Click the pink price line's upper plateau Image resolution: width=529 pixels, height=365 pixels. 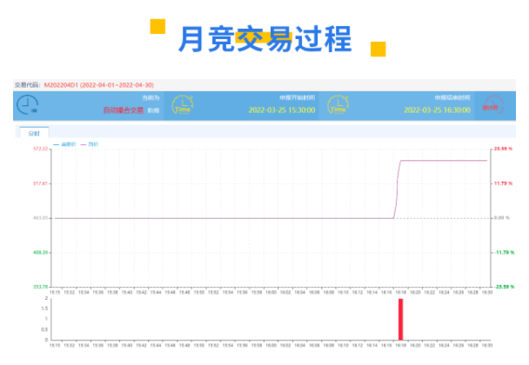tap(444, 160)
